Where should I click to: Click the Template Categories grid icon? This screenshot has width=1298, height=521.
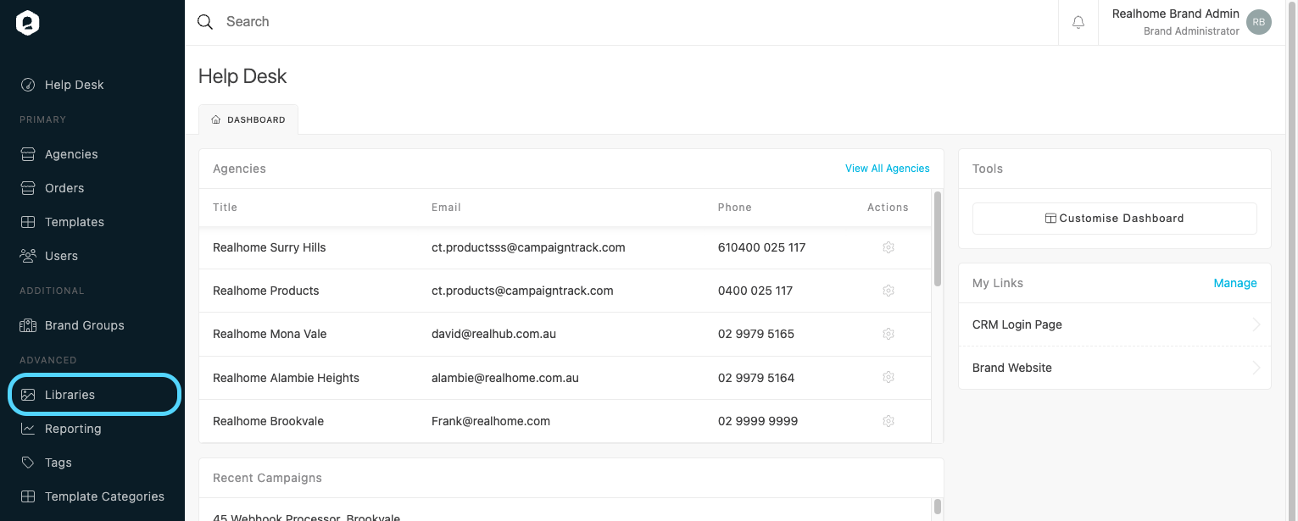(x=28, y=496)
